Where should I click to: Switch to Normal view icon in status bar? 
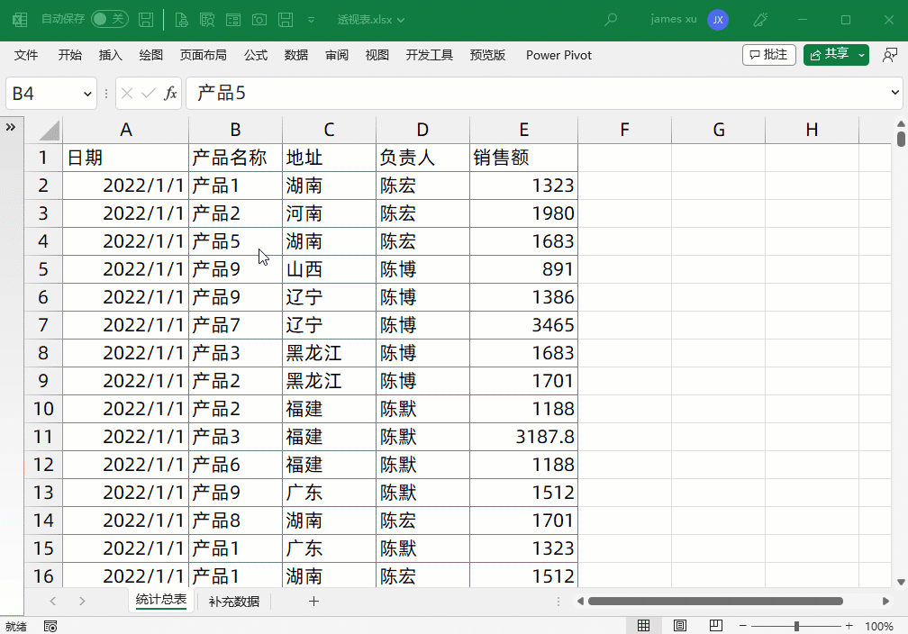coord(643,625)
